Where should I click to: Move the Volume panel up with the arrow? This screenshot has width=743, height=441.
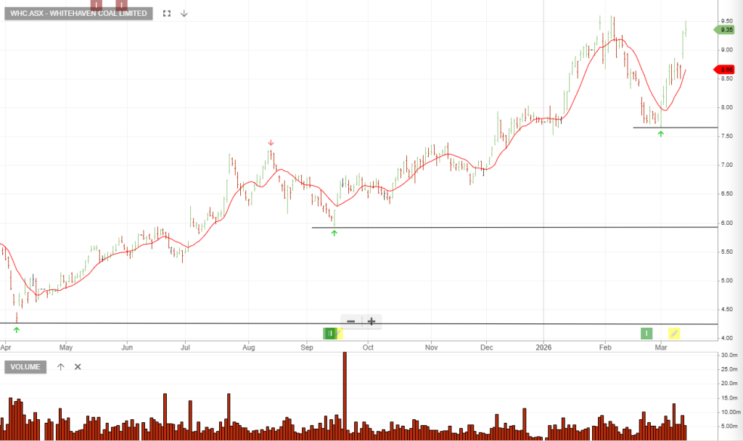point(61,366)
